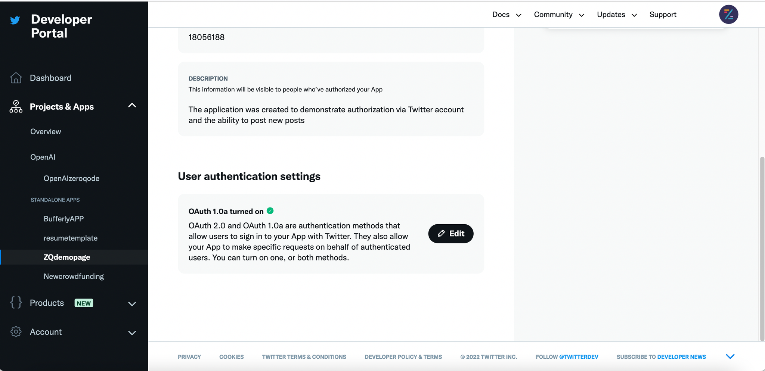Click the STANDALONE APPS label

tap(55, 200)
